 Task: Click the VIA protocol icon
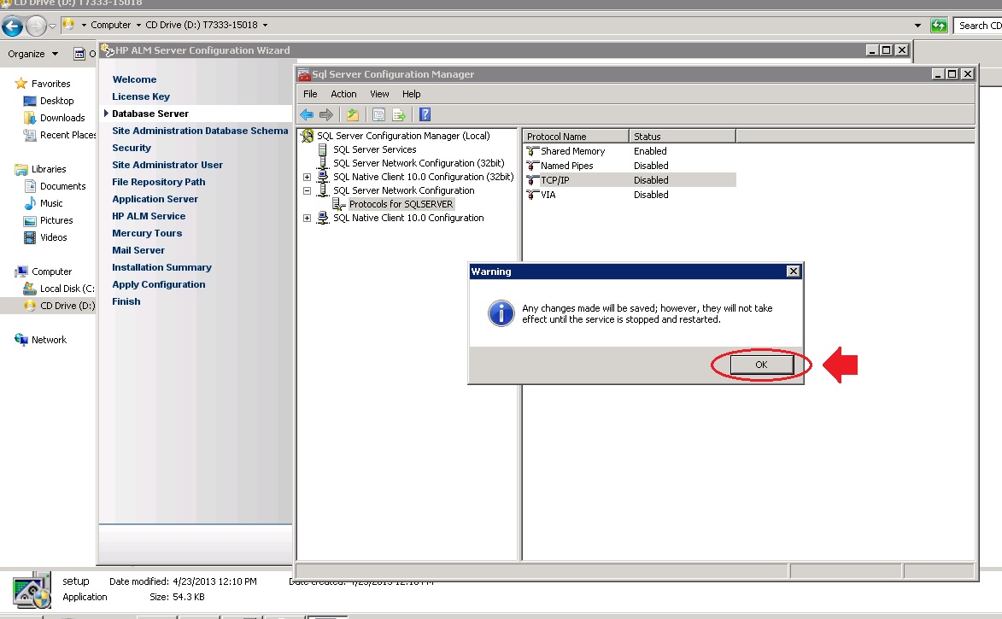tap(531, 195)
